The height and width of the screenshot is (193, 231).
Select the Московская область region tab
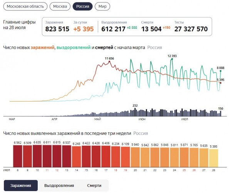[25, 7]
